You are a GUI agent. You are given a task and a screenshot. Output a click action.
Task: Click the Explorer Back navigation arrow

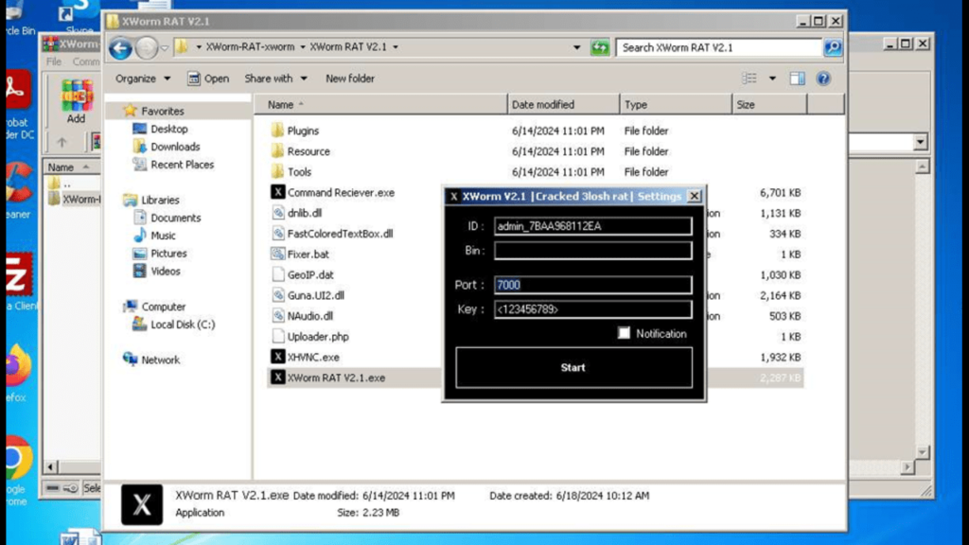[120, 48]
